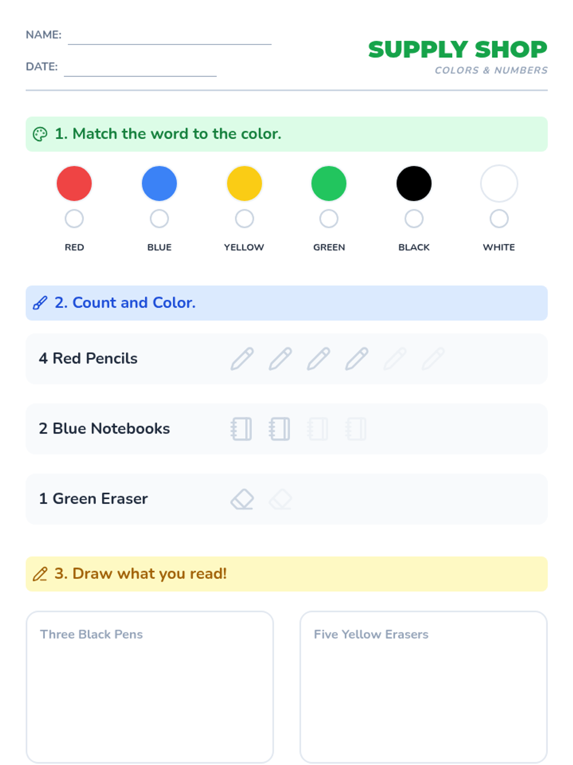Click the first pencil in Red Pencils row
Image resolution: width=573 pixels, height=765 pixels.
(x=242, y=359)
